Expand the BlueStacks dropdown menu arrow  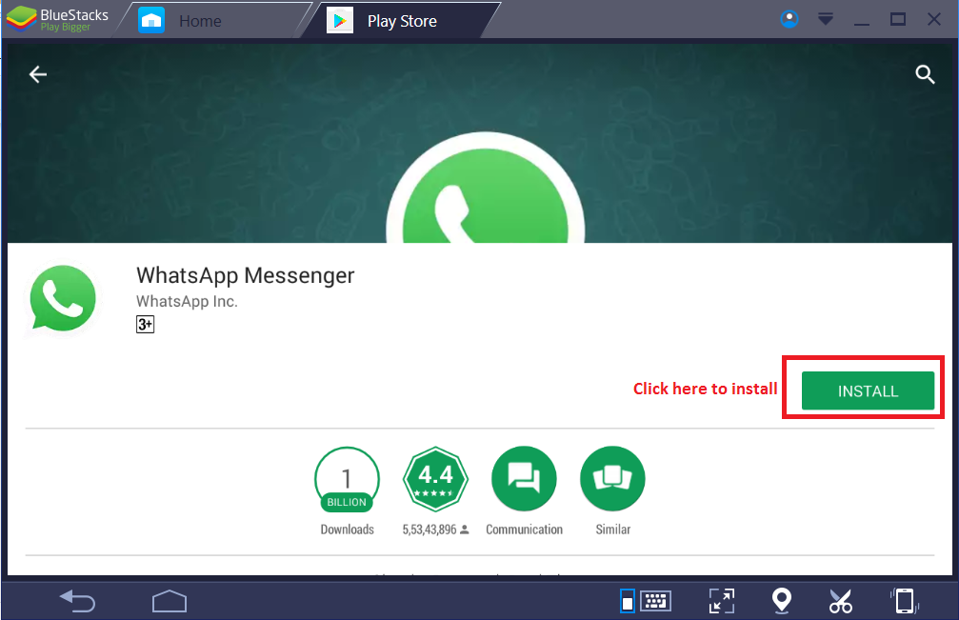coord(825,20)
